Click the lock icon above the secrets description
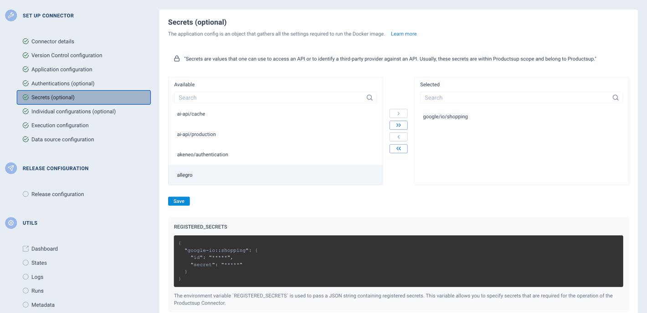 pos(177,58)
